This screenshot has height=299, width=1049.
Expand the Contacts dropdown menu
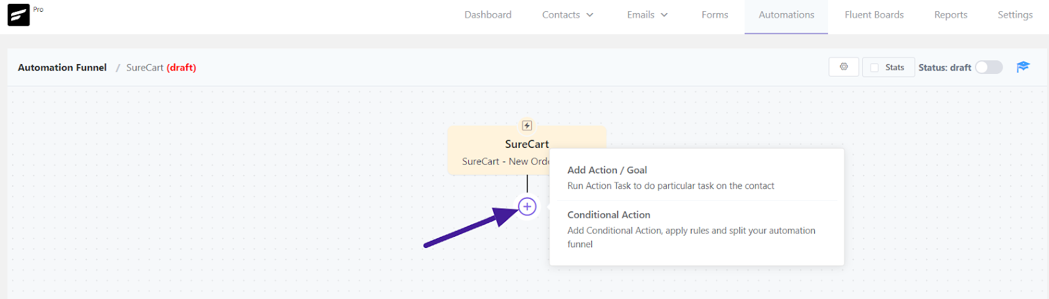[568, 14]
